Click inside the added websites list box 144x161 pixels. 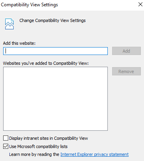click(x=55, y=99)
